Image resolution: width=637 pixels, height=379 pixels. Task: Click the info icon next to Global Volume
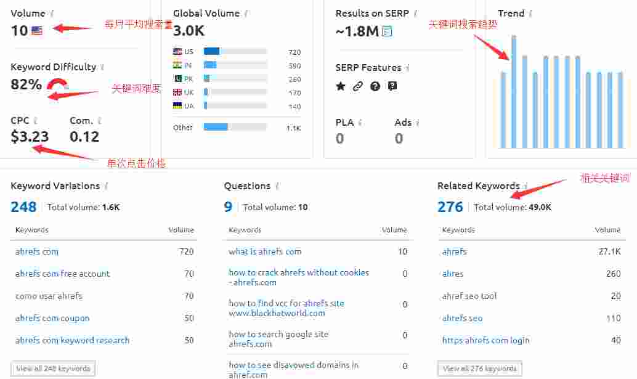(246, 13)
